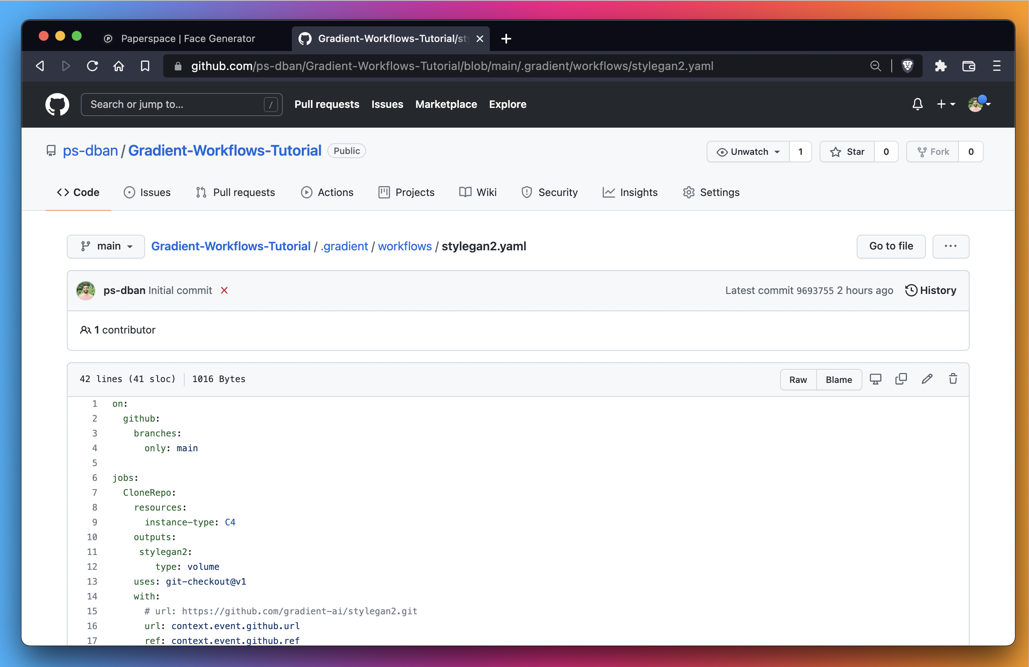Open the Blame view
Image resolution: width=1029 pixels, height=667 pixels.
click(x=839, y=380)
